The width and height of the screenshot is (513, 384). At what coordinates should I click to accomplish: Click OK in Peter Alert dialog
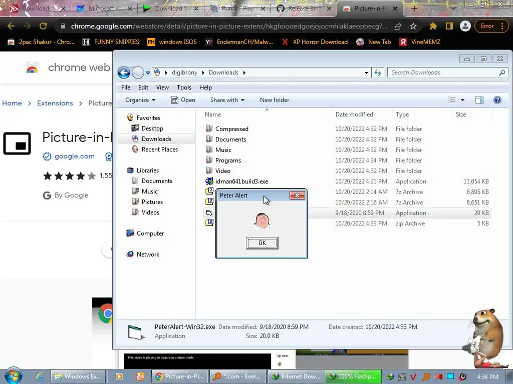262,243
